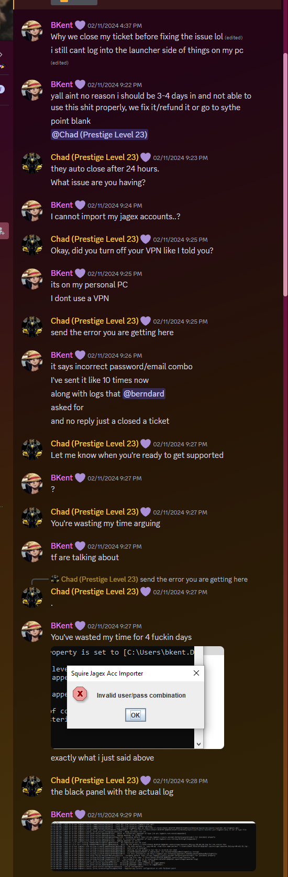Click the purple heart badge next to BKent 4:37 PM
The image size is (288, 877).
(80, 25)
